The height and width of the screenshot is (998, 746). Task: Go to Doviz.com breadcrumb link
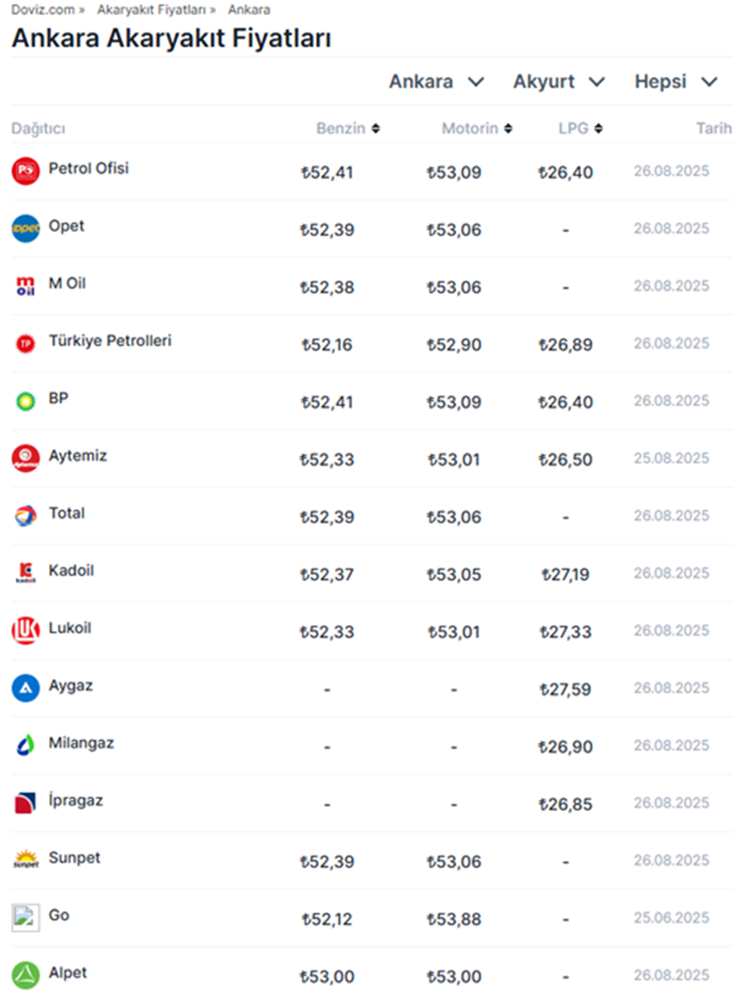(x=41, y=9)
